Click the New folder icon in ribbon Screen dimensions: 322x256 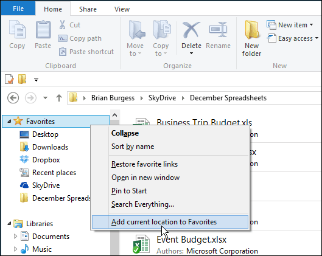pos(251,30)
